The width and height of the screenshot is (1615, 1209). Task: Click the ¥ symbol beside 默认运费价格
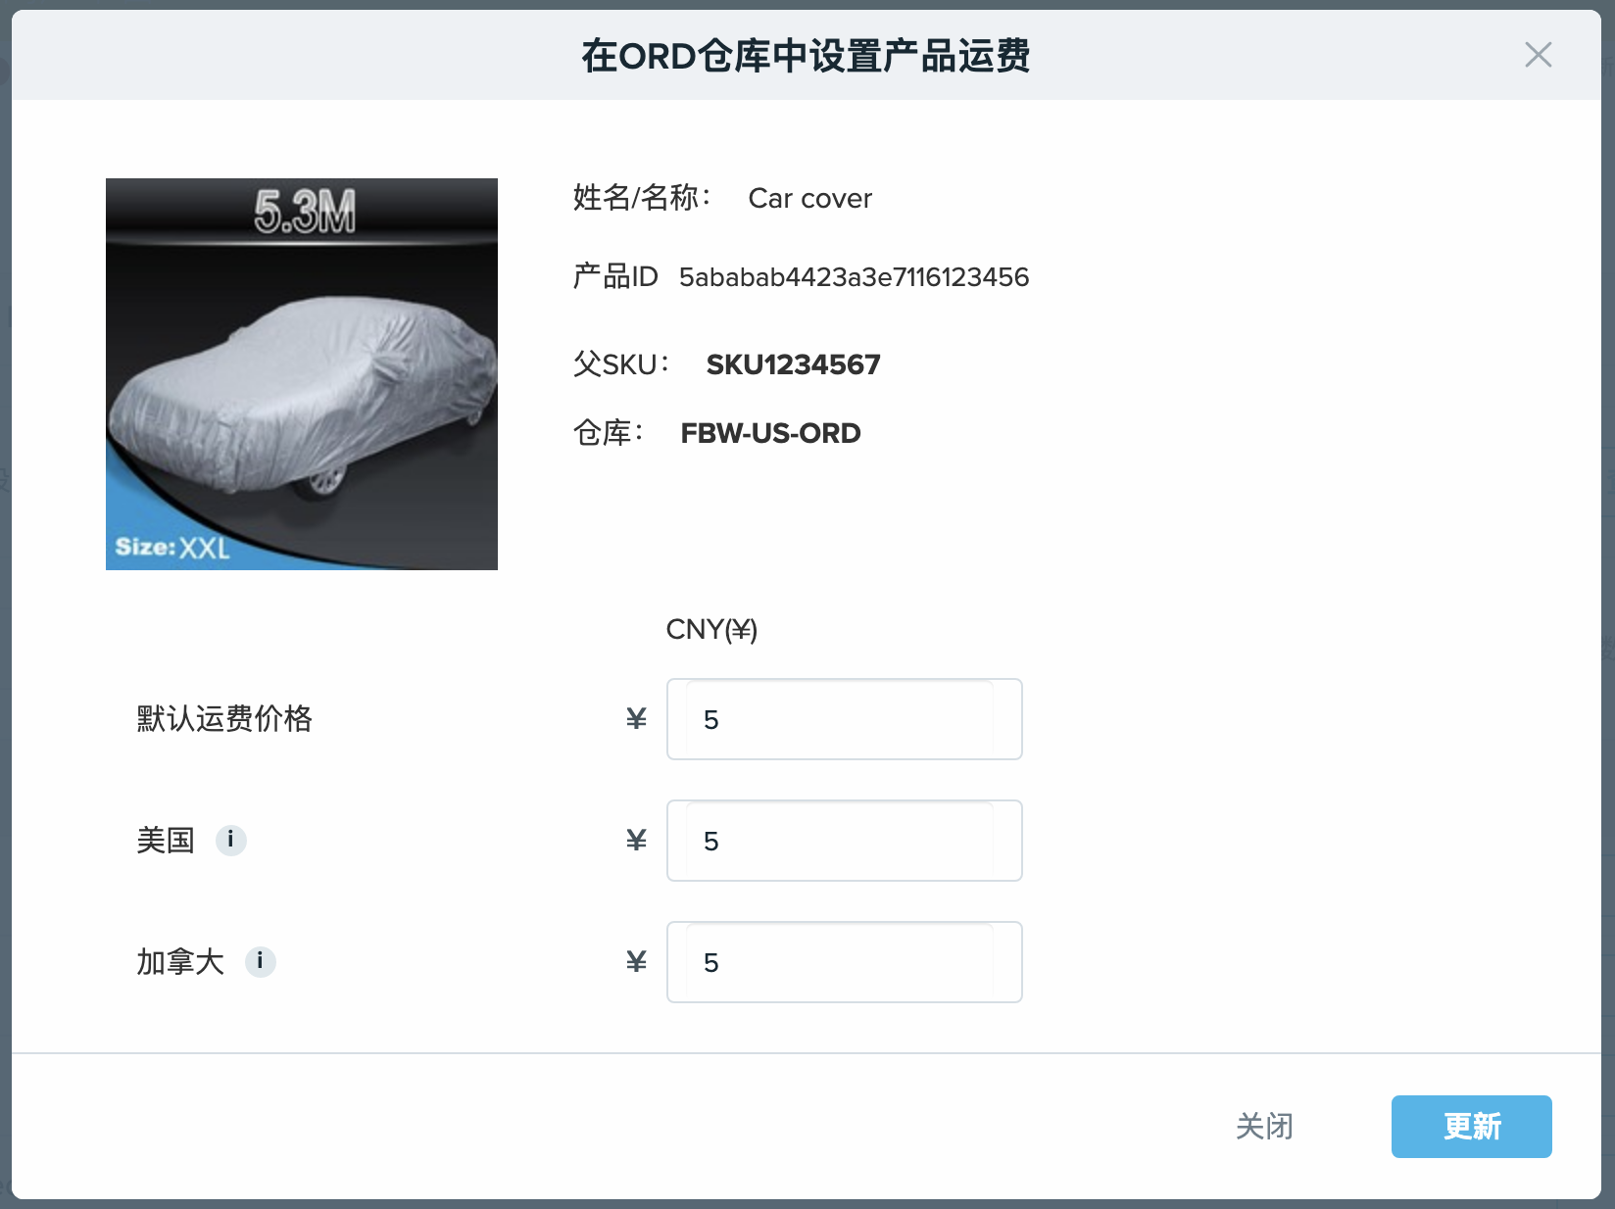636,718
